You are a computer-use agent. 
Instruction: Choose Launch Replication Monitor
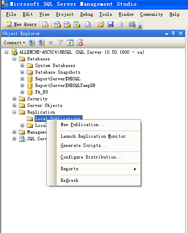click(93, 136)
